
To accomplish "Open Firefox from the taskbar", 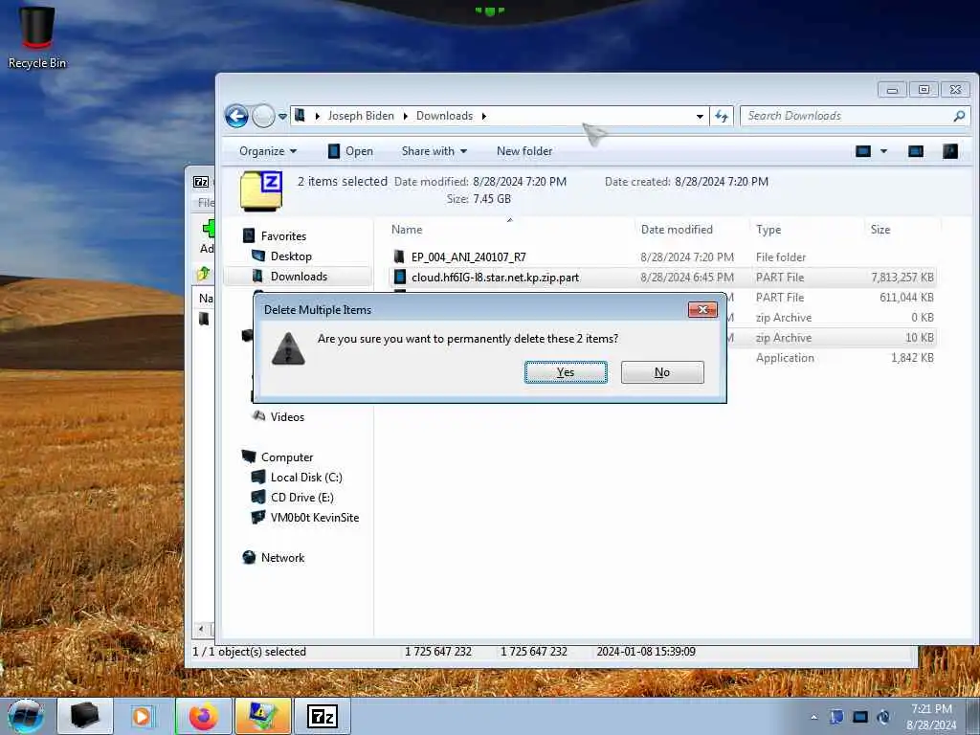I will coord(204,716).
